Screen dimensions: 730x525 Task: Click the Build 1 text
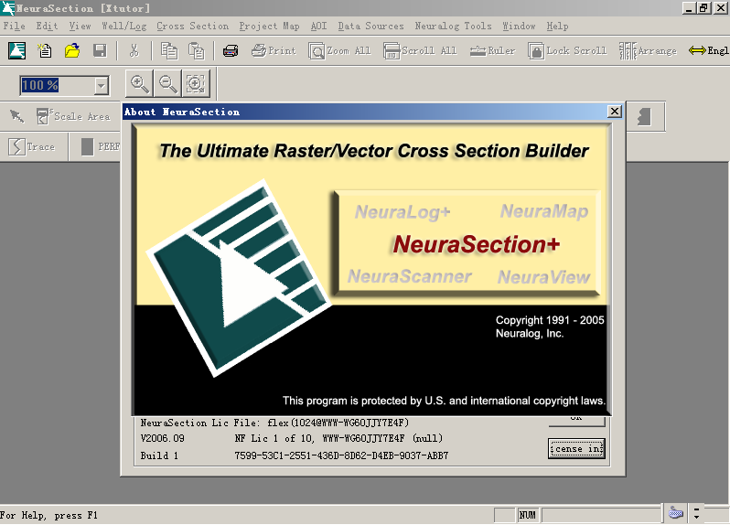tap(159, 455)
